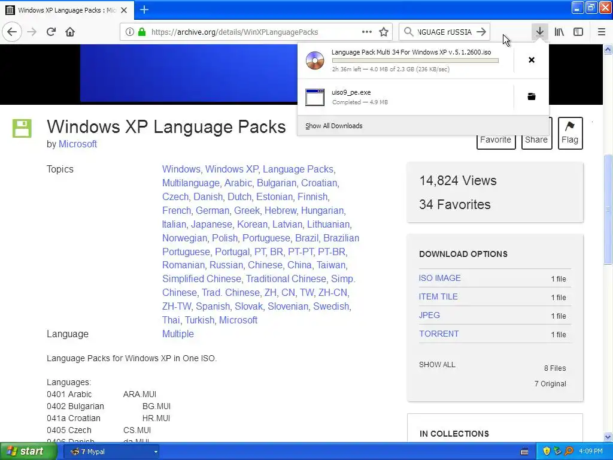Image resolution: width=613 pixels, height=460 pixels.
Task: Click the uiso9_pe.exe application icon
Action: pyautogui.click(x=315, y=97)
